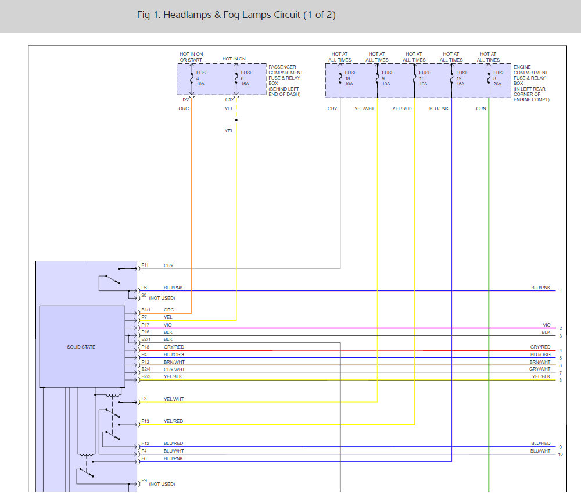Click the "Fig 1: Headlamps & Fog Lamps Circuit" title
The height and width of the screenshot is (495, 581).
coord(236,15)
